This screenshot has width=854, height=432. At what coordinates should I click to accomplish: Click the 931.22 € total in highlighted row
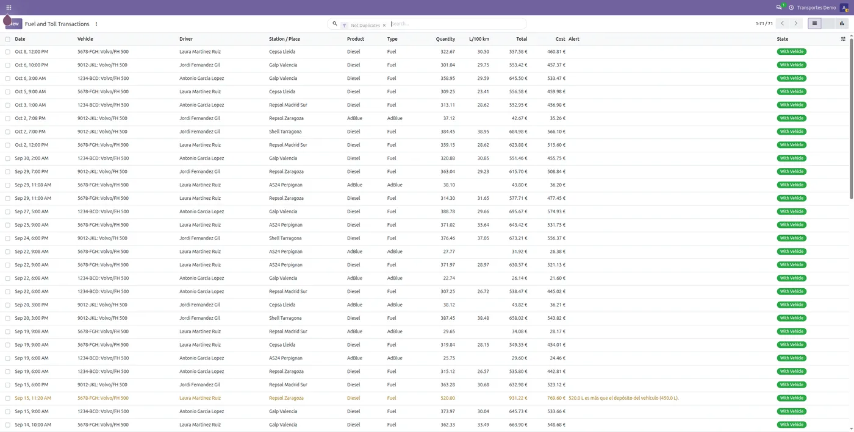pos(517,398)
